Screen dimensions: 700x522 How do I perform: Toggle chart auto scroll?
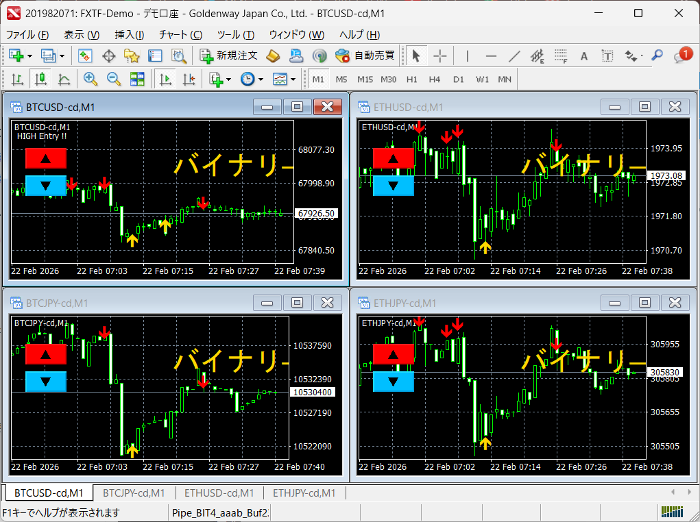pos(166,79)
